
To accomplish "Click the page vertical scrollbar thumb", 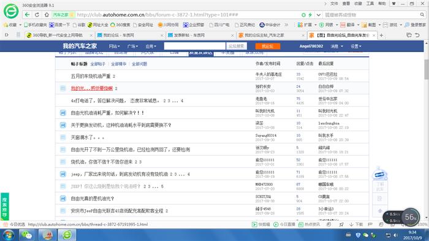I will (427, 69).
